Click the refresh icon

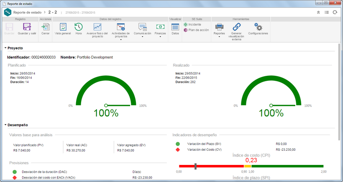(335, 12)
